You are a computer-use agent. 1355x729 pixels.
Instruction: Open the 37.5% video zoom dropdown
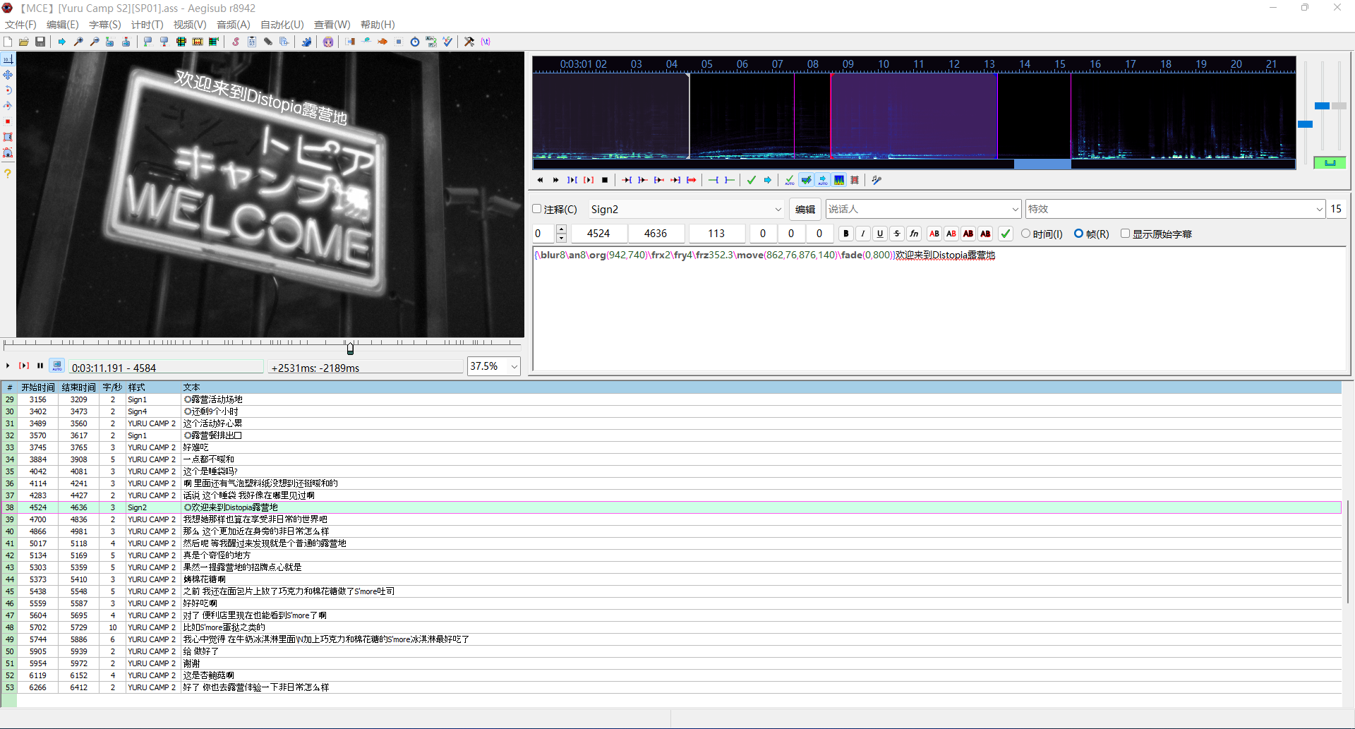click(514, 366)
